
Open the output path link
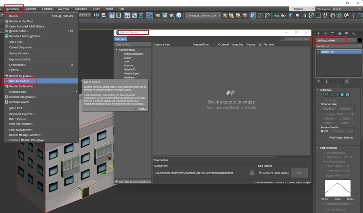pyautogui.click(x=194, y=173)
